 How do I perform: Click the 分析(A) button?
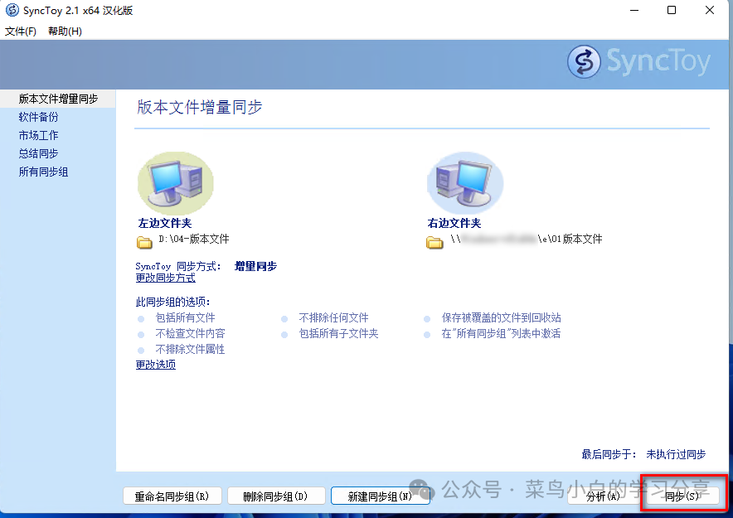603,496
